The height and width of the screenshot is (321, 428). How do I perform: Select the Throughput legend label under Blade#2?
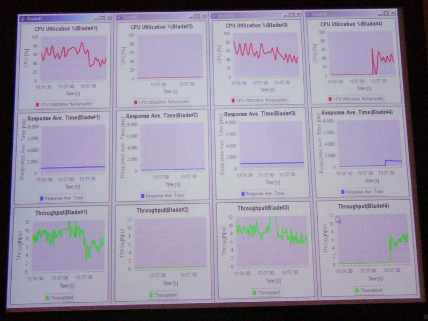[164, 295]
